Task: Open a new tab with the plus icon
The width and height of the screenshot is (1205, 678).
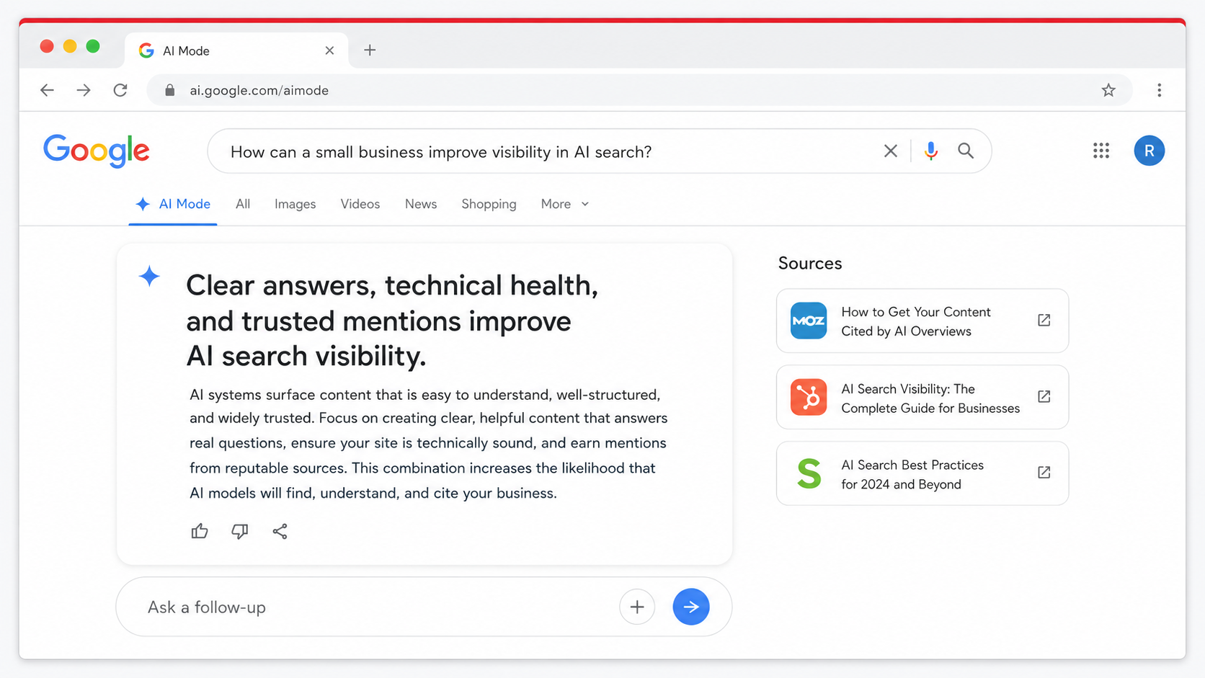Action: pos(370,50)
